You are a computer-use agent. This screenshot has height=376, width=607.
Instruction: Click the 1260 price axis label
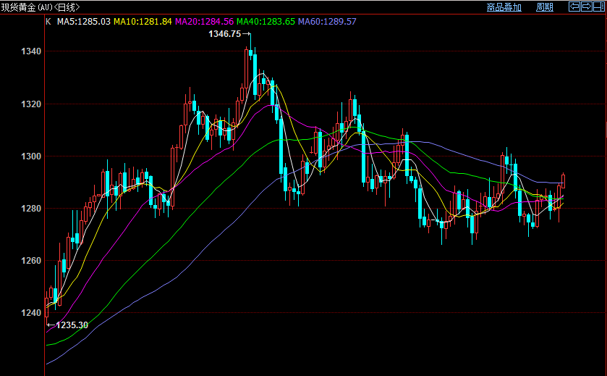pyautogui.click(x=31, y=261)
